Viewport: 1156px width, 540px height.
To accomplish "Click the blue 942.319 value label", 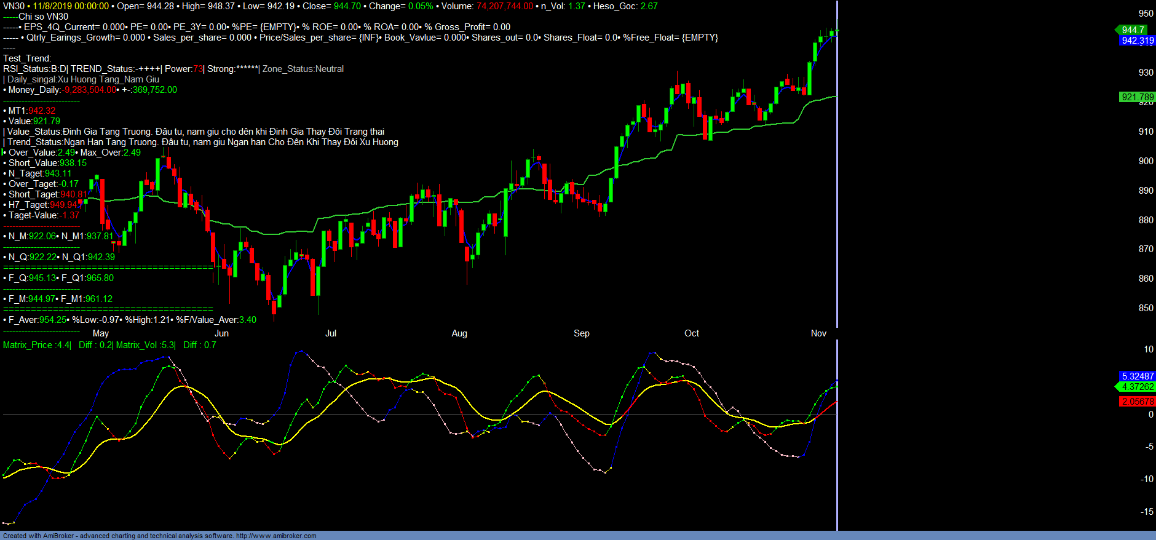I will click(x=1137, y=41).
